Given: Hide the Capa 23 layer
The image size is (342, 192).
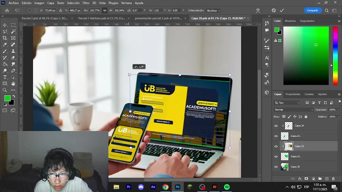Looking at the screenshot, I should [x=276, y=146].
